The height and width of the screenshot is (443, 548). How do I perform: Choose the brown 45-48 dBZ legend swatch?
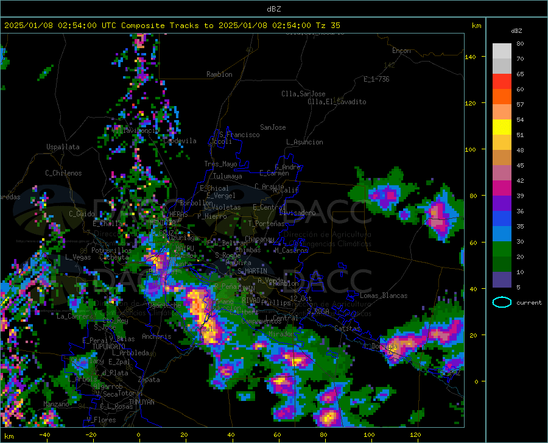tap(502, 158)
